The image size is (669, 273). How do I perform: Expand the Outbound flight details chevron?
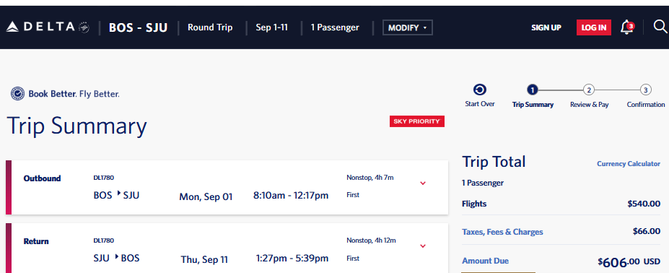coord(423,183)
